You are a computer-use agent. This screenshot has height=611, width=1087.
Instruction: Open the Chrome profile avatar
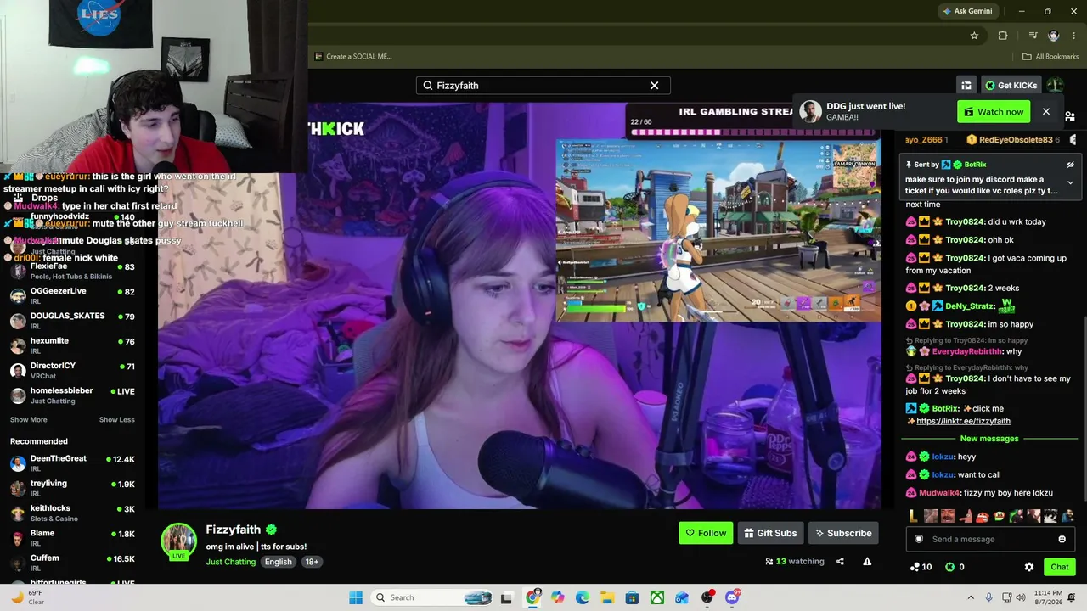1054,36
